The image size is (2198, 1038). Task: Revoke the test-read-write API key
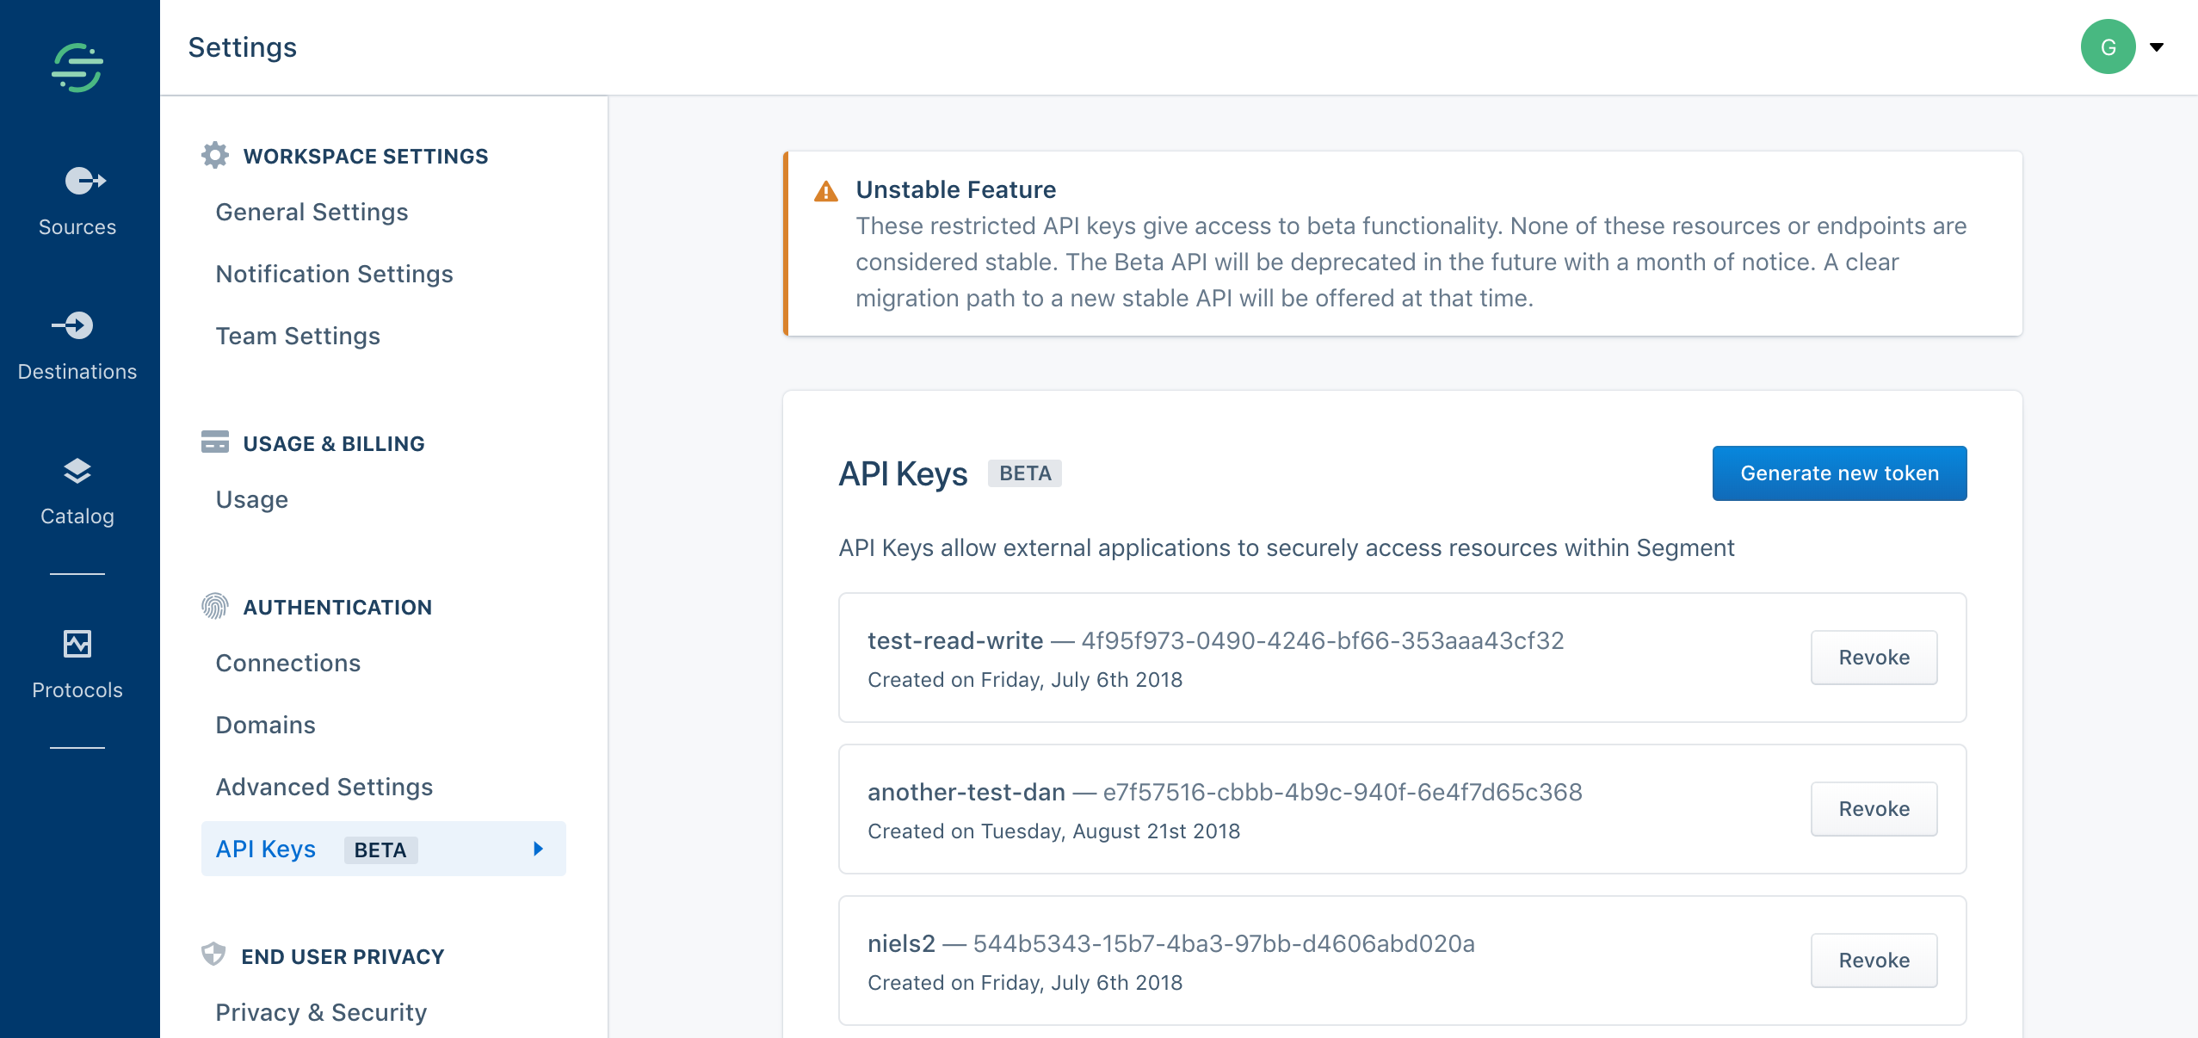[1873, 657]
